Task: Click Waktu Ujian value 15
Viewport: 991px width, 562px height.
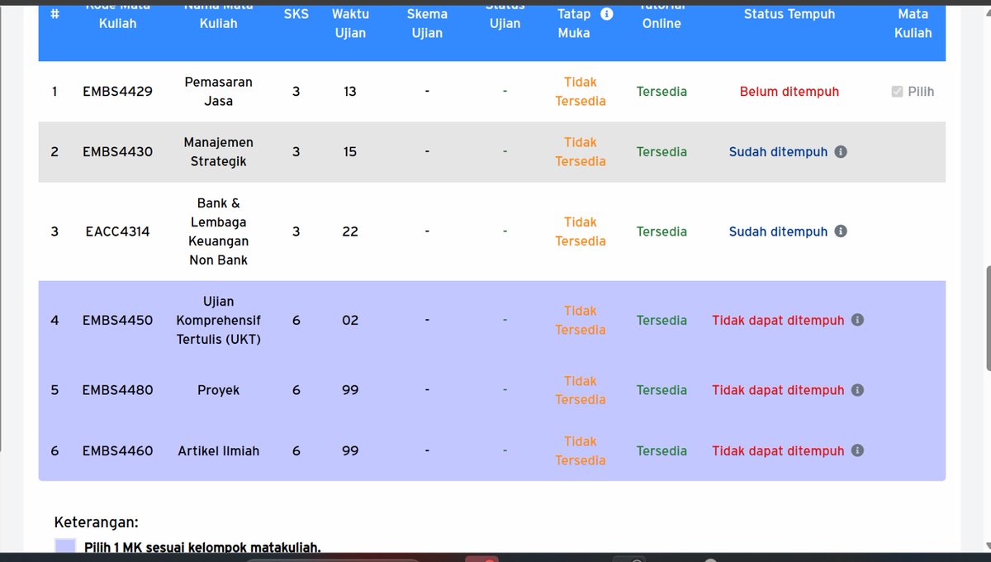Action: pyautogui.click(x=350, y=152)
